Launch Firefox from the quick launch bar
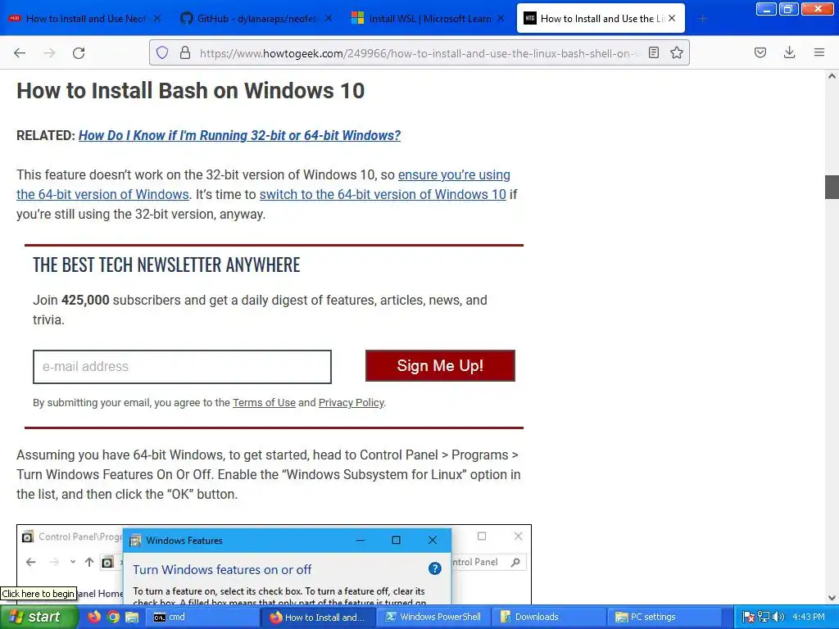Screen dimensions: 839x629 click(x=94, y=617)
